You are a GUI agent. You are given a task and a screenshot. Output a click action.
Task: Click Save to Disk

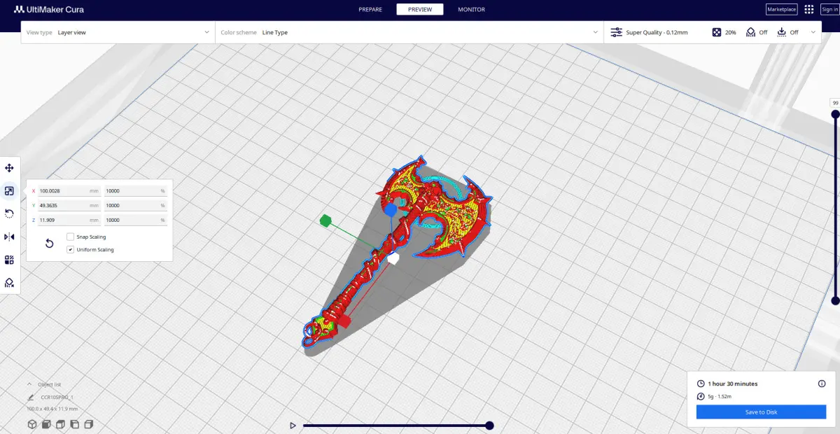(761, 412)
